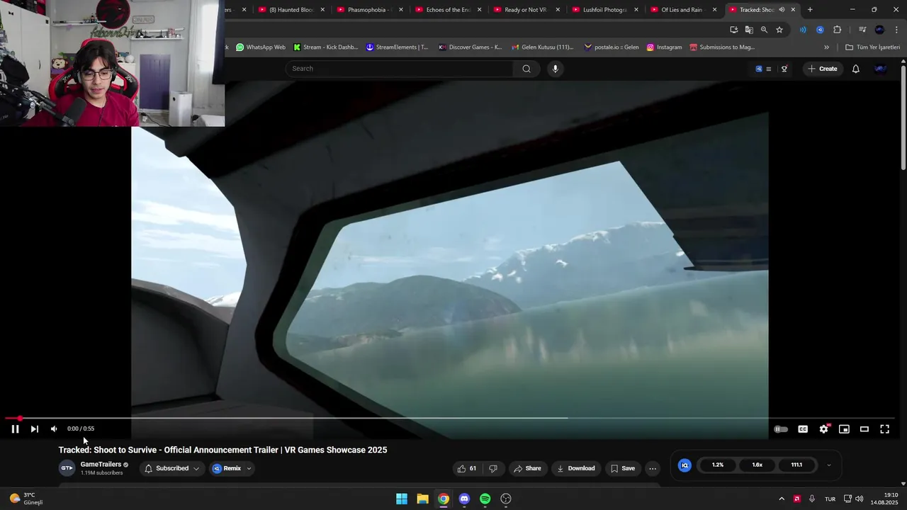Open the Instagram bookmark

[x=664, y=47]
